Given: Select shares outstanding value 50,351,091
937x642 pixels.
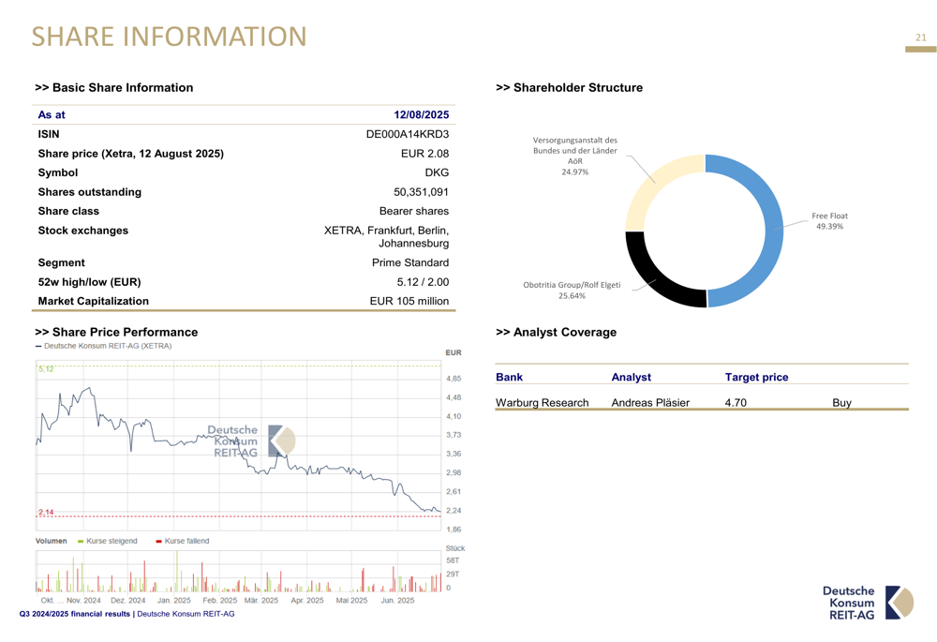Looking at the screenshot, I should point(422,192).
